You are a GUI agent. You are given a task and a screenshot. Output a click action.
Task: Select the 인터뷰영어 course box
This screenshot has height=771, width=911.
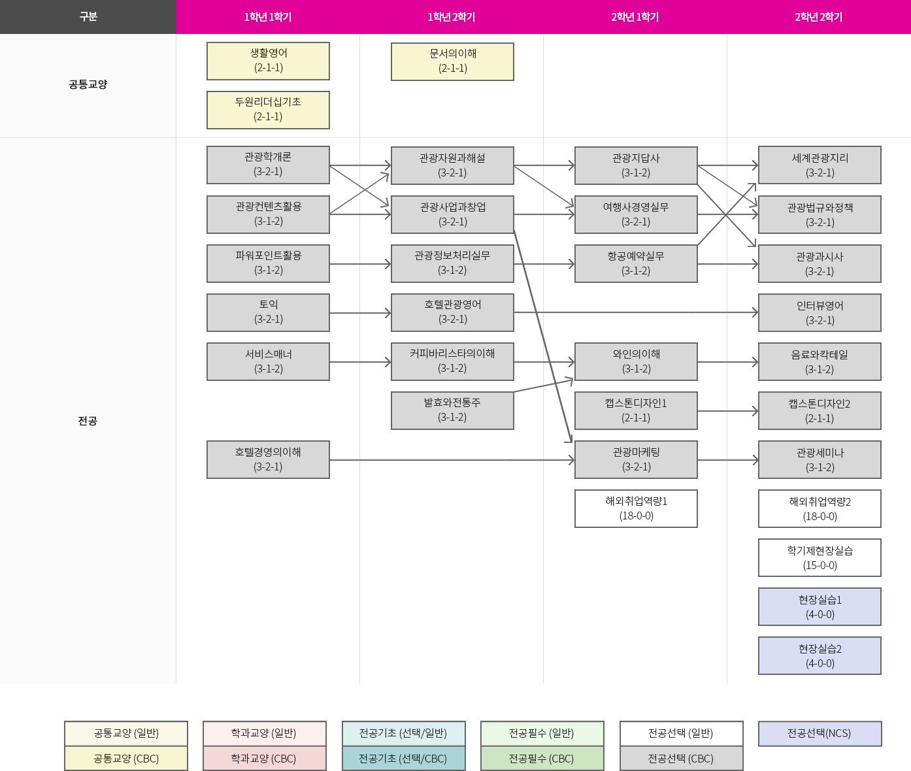(x=820, y=312)
